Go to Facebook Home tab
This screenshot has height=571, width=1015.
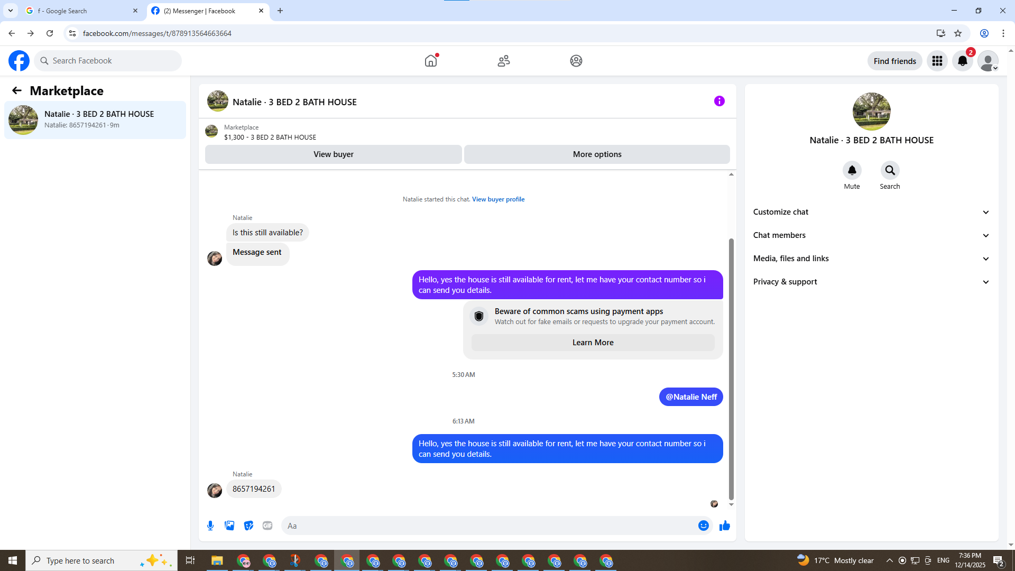click(431, 61)
